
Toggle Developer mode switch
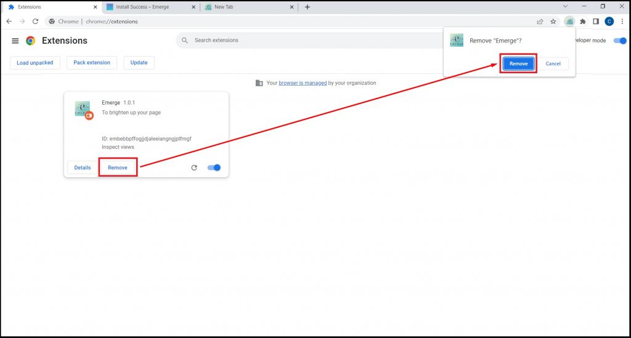click(620, 41)
